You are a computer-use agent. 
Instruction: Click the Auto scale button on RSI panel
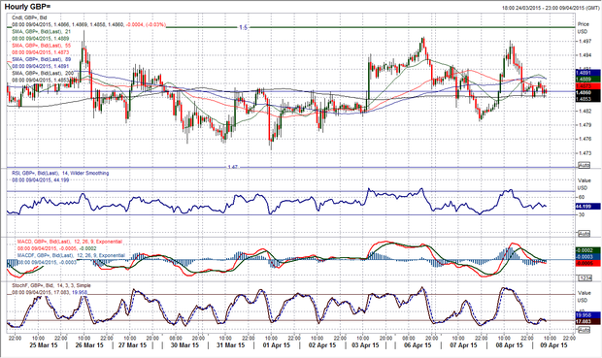584,234
